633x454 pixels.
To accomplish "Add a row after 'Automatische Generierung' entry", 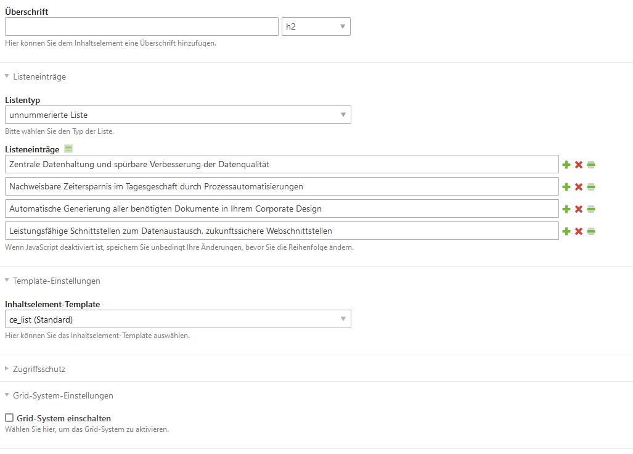I will [566, 209].
